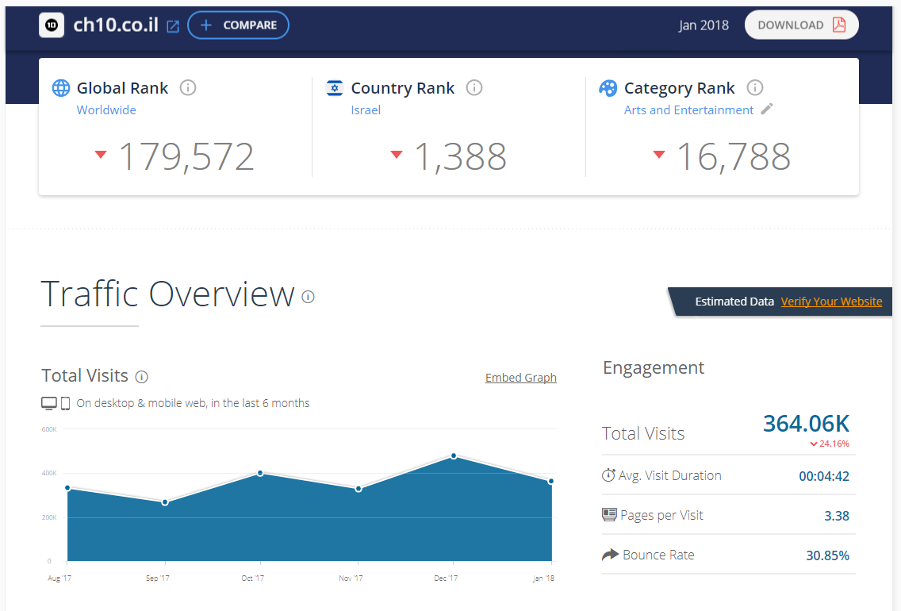Click the globe icon beside Global Rank
The image size is (901, 611).
[x=61, y=88]
